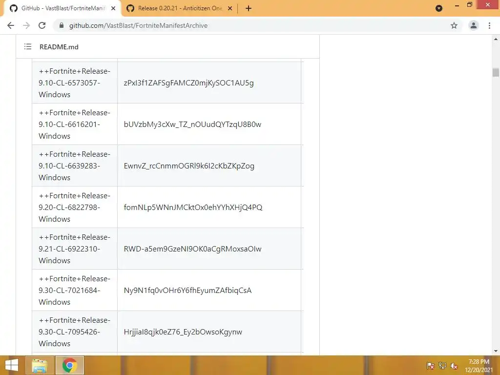
Task: Close the Release 0.20.21 tab
Action: (x=230, y=8)
